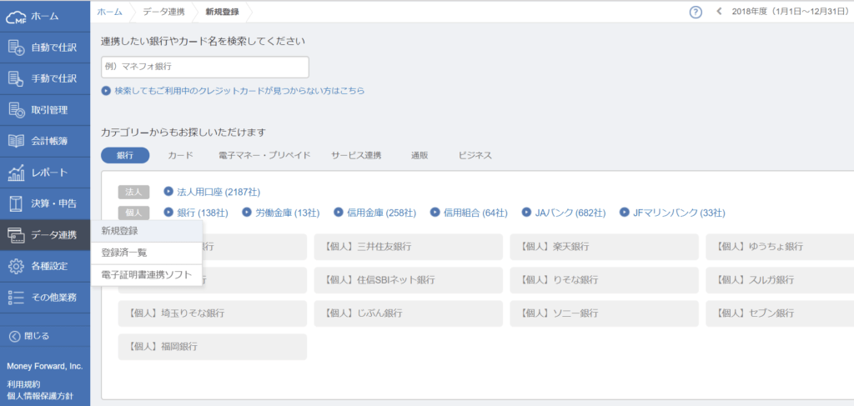854x406 pixels.
Task: Click arrow icon beside 銀行 (138社)
Action: pos(168,213)
